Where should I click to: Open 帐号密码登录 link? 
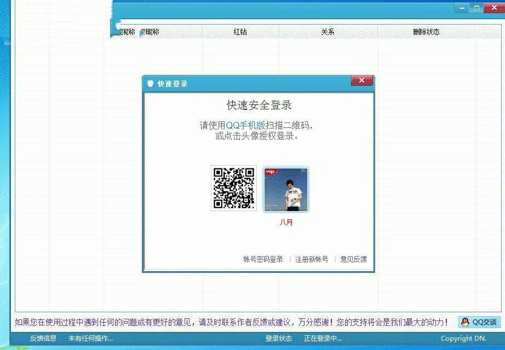[263, 259]
